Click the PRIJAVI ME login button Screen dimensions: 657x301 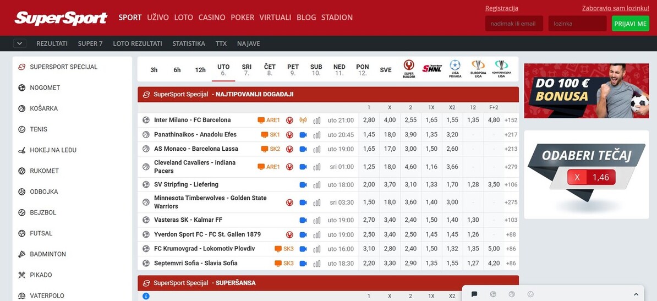[630, 24]
